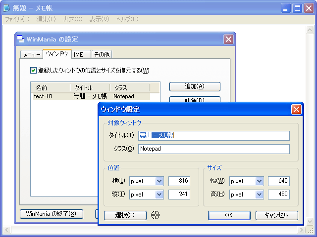This screenshot has height=237, width=317.
Task: Click the 縦(T) value field showing 241
Action: pos(179,194)
